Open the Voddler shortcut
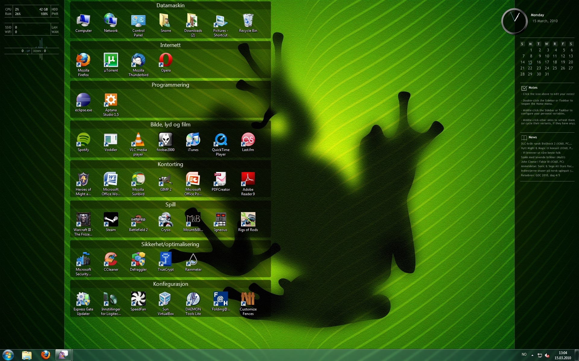The image size is (579, 361). tap(111, 142)
